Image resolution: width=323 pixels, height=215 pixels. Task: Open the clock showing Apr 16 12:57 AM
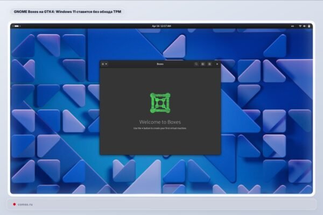[161, 26]
